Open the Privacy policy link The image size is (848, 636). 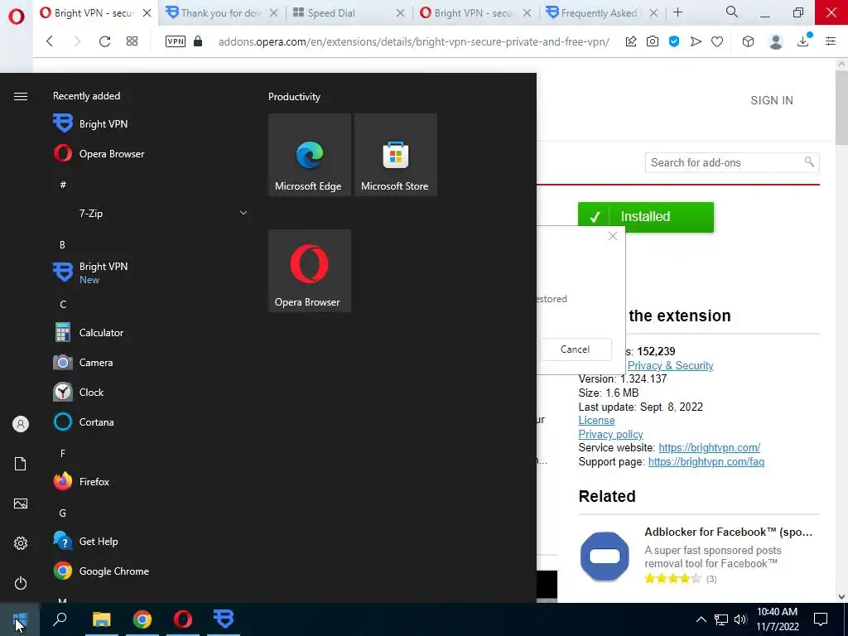610,434
